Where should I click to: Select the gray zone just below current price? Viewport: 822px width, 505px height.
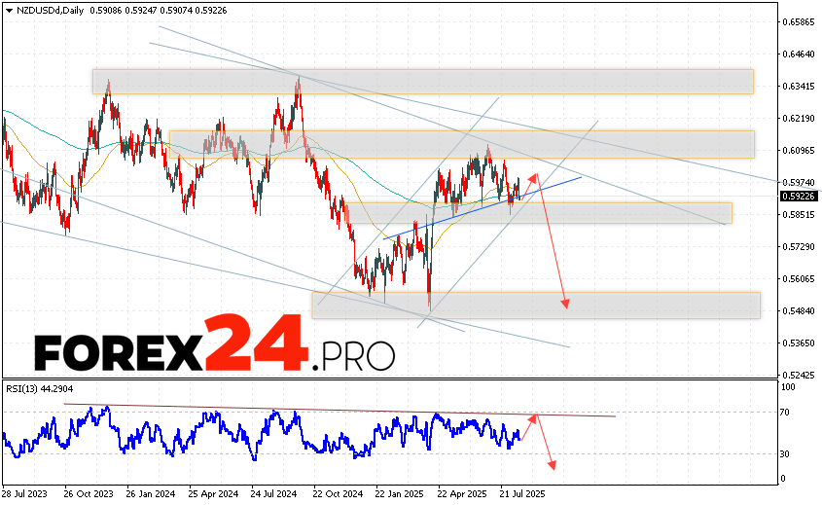[x=623, y=213]
